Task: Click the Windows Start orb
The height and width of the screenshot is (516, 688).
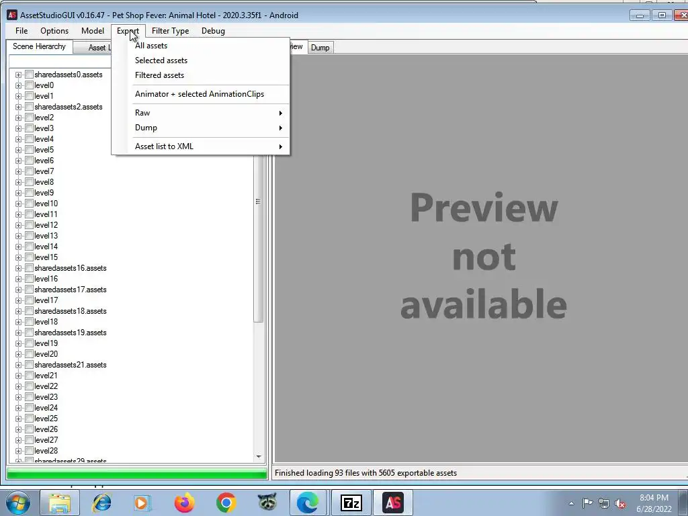Action: [x=18, y=503]
